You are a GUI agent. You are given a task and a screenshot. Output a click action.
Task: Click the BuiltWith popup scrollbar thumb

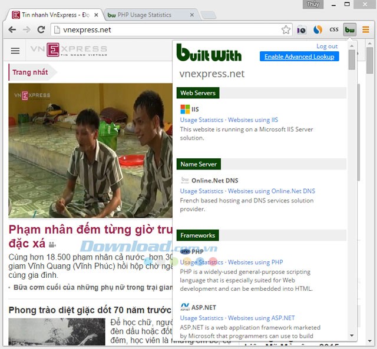click(352, 60)
